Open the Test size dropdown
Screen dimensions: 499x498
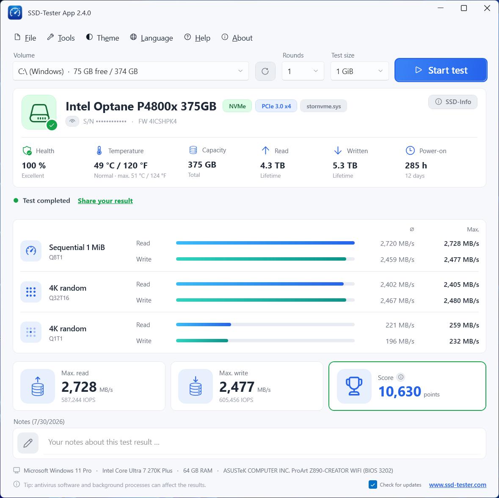(360, 71)
